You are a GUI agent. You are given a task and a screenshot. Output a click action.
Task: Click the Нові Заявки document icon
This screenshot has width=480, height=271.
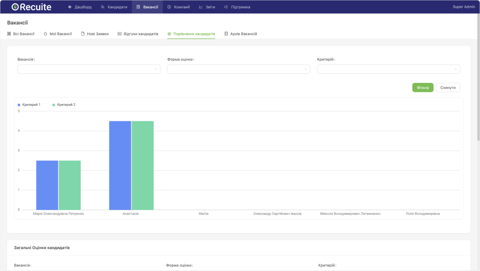pyautogui.click(x=83, y=34)
